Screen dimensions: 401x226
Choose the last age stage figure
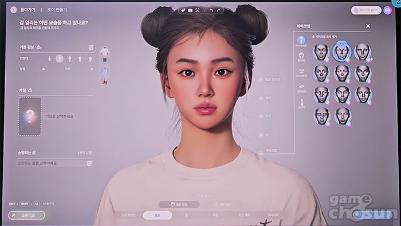pos(90,59)
